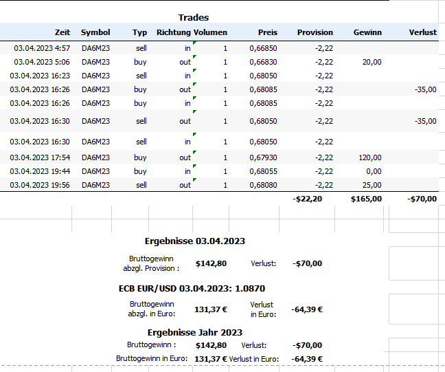The image size is (445, 372).
Task: Click commission -2,22 in the 17:54 row
Action: [x=324, y=157]
